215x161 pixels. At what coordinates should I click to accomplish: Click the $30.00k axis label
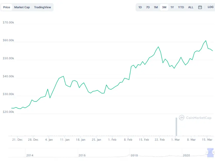[8, 94]
